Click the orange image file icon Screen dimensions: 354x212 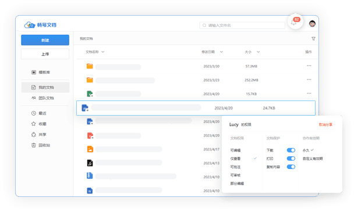(x=90, y=149)
